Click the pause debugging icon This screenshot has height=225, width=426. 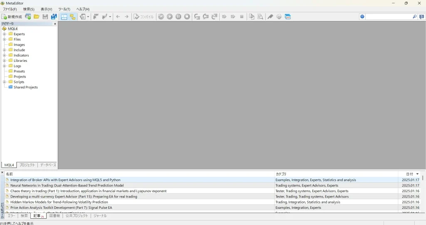(x=178, y=17)
